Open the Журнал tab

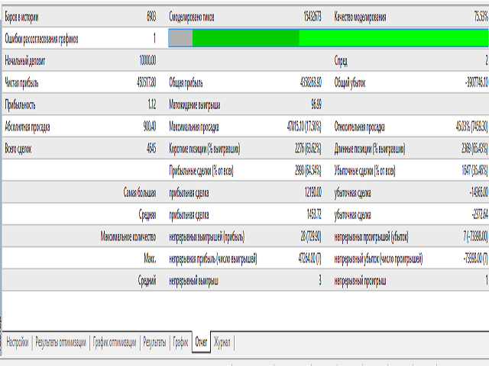[222, 342]
